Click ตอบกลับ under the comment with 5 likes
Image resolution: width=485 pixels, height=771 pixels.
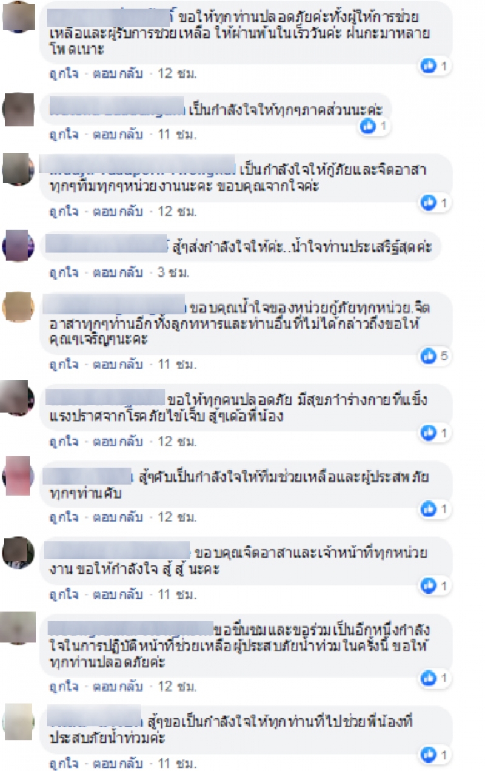(118, 365)
